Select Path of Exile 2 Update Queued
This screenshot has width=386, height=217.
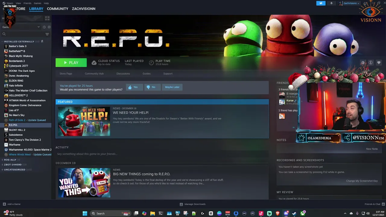coord(26,120)
